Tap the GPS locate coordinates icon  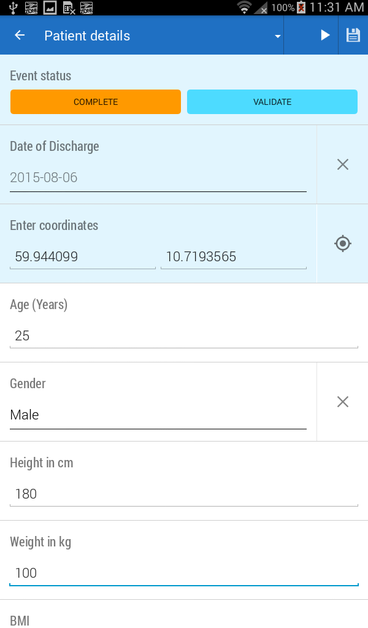click(x=343, y=243)
